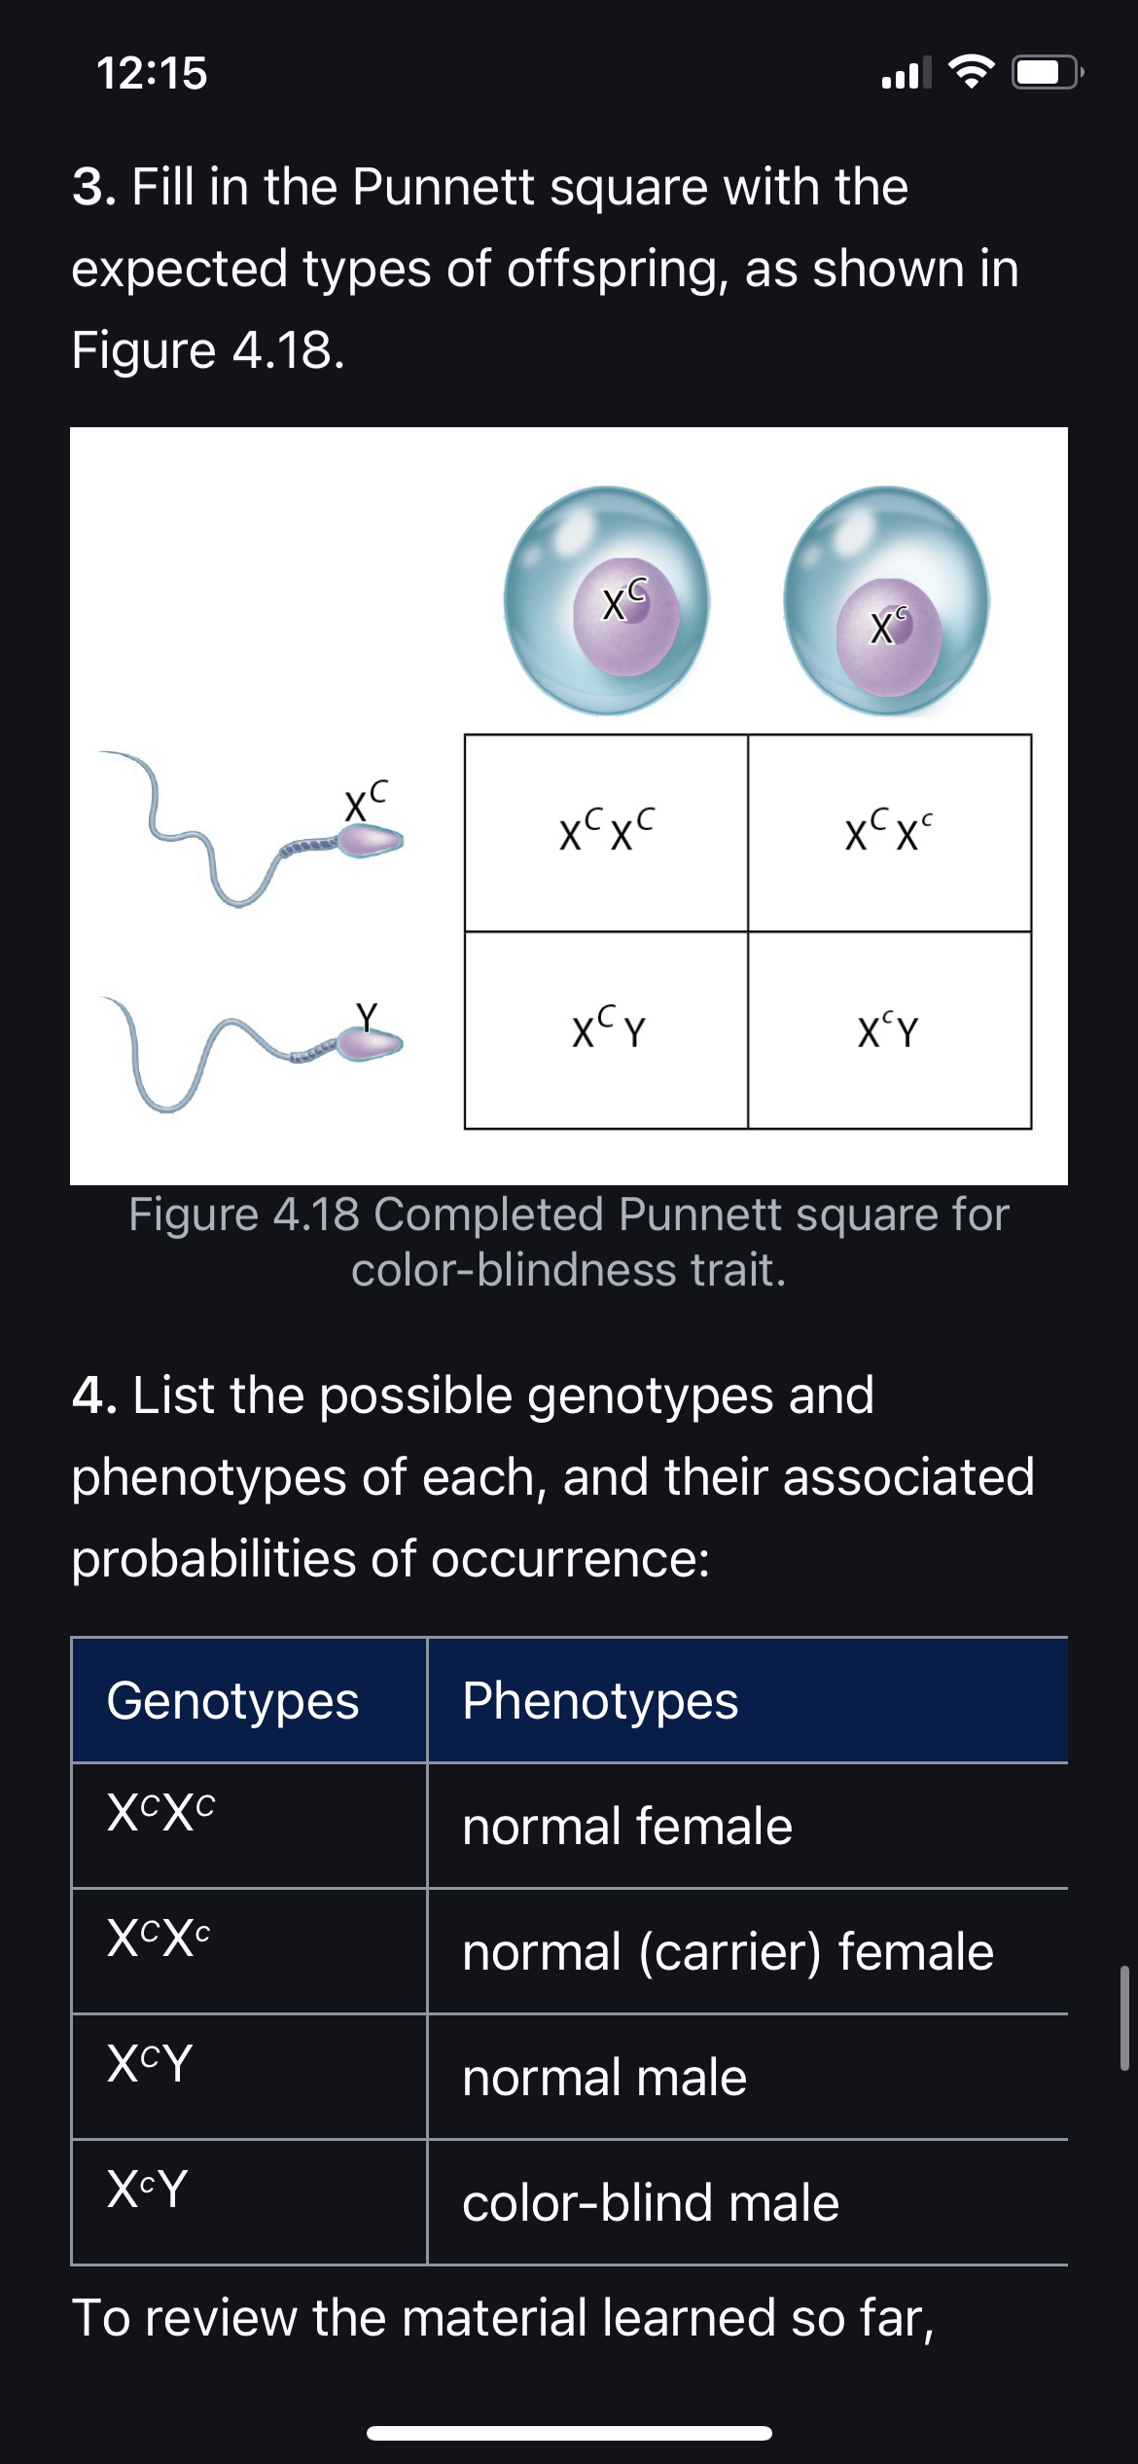Image resolution: width=1138 pixels, height=2464 pixels.
Task: Tap the cellular signal bars icon
Action: tap(906, 72)
